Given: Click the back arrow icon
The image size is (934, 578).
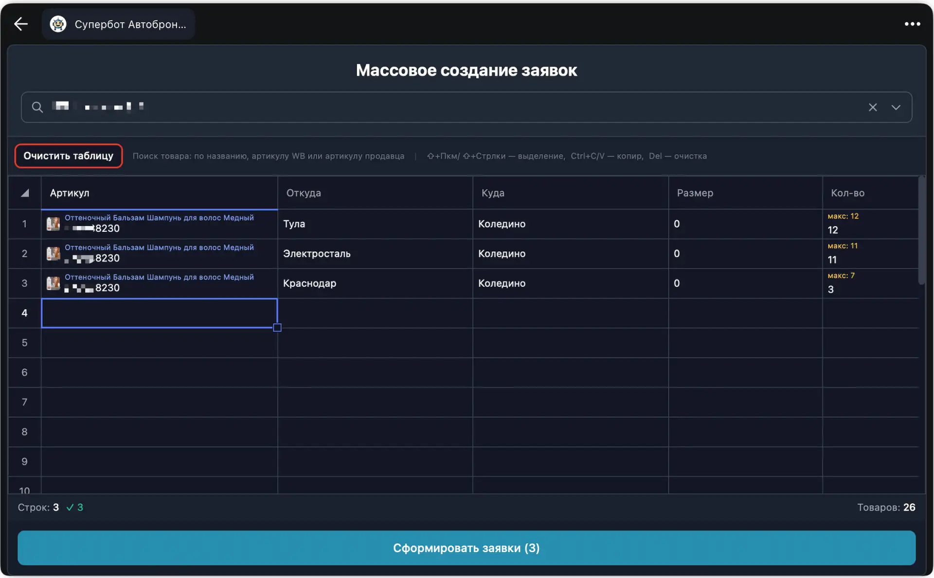Looking at the screenshot, I should click(x=21, y=24).
